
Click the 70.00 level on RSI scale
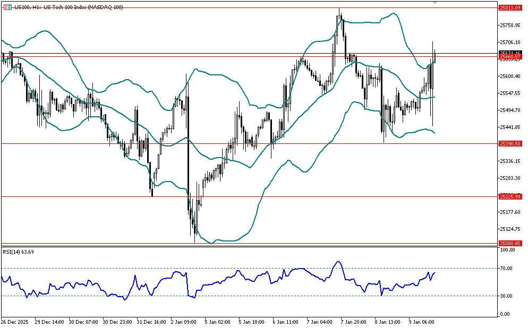(x=505, y=269)
